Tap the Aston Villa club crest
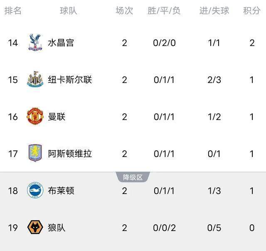 35,154
